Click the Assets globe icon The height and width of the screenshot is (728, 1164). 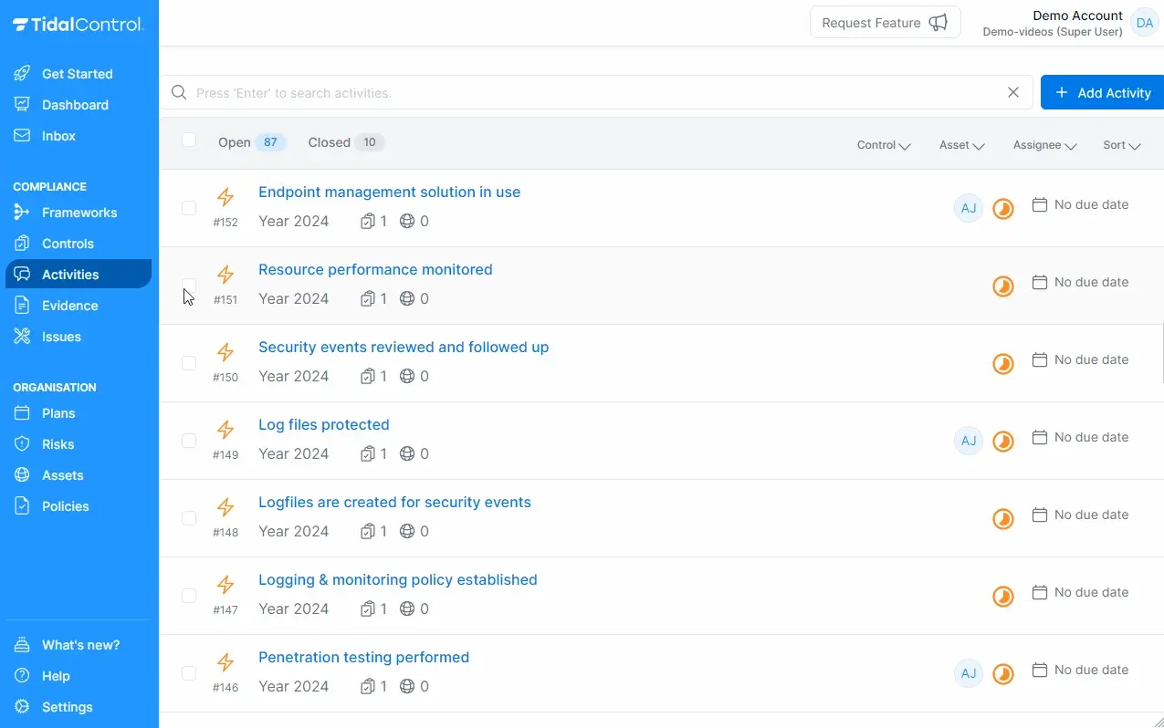click(22, 475)
